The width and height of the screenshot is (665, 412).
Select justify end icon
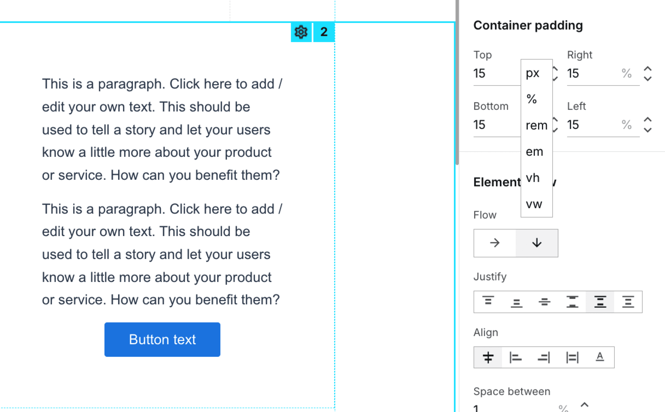coord(516,302)
